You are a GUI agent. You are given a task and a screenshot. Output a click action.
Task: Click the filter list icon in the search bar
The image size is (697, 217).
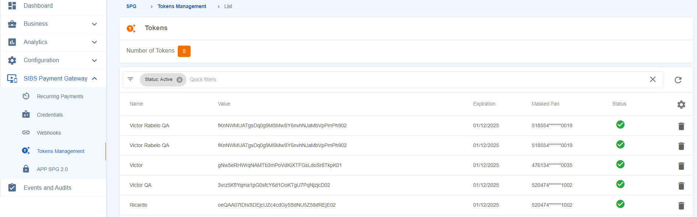click(x=130, y=79)
